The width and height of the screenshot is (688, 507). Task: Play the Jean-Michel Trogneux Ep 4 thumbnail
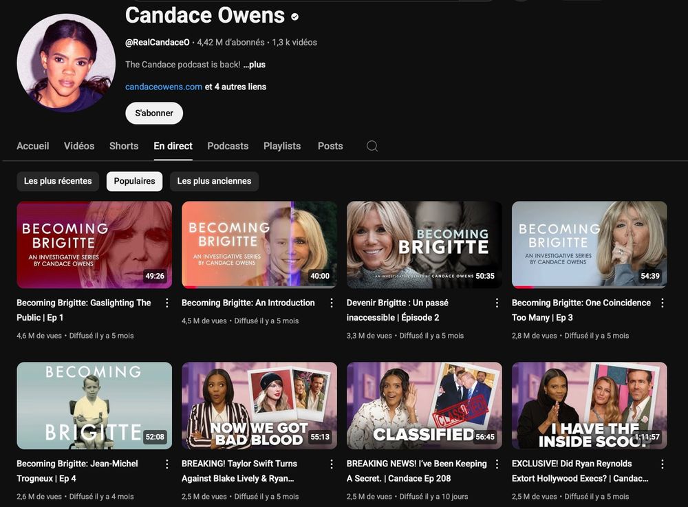click(x=94, y=406)
